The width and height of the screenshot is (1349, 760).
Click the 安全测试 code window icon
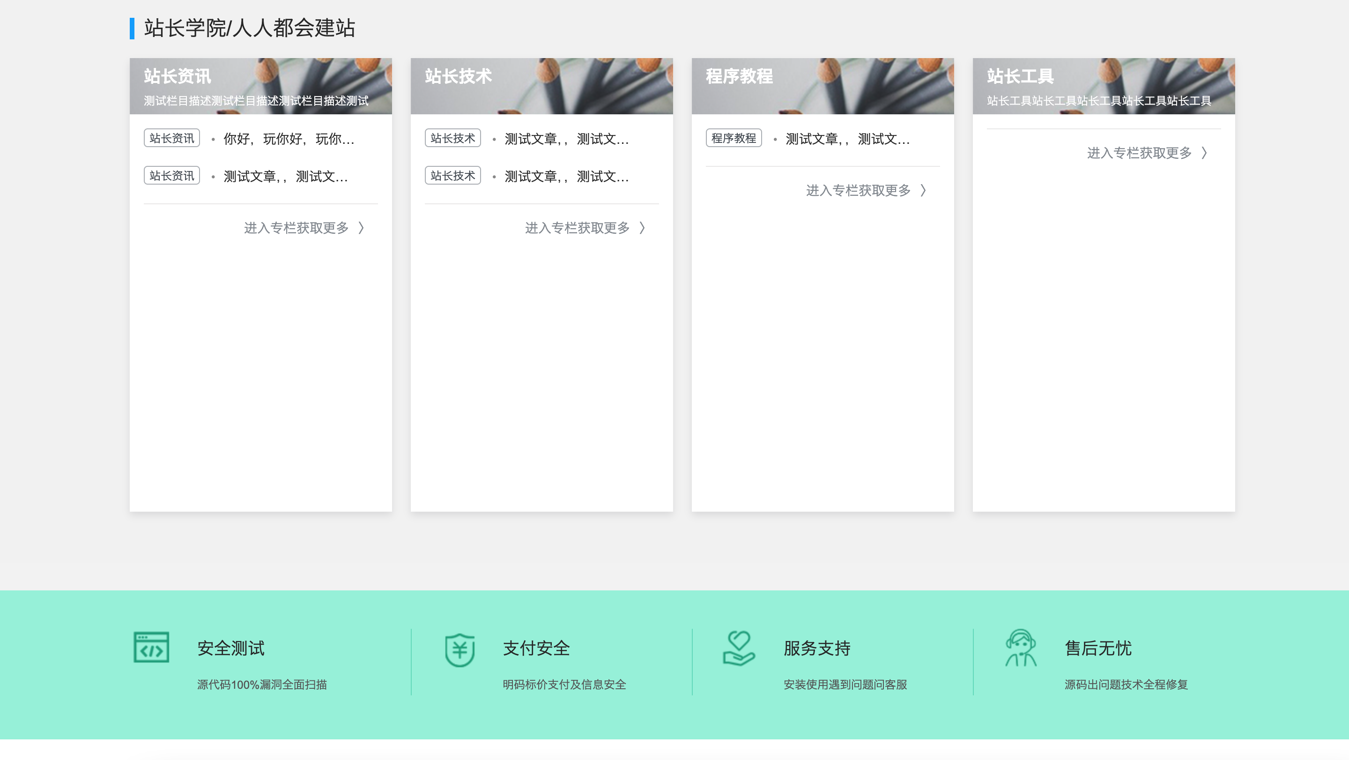[151, 648]
